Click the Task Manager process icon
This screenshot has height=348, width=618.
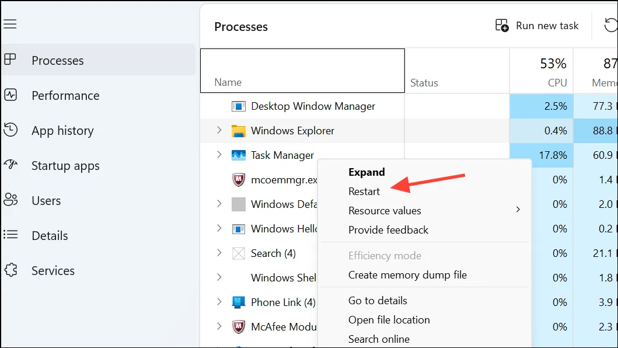pyautogui.click(x=239, y=155)
